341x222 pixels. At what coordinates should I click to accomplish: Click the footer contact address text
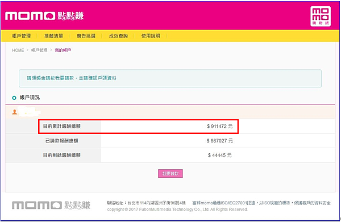click(x=147, y=203)
